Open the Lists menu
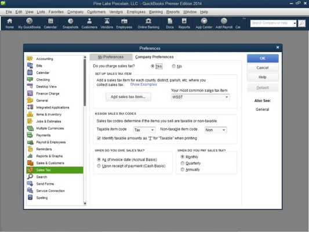The width and height of the screenshot is (309, 232). pyautogui.click(x=41, y=12)
